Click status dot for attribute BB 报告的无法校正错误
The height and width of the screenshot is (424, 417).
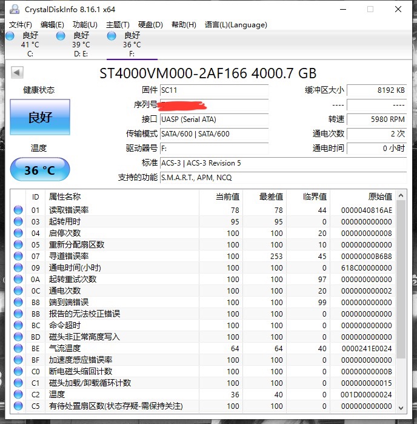[x=18, y=314]
